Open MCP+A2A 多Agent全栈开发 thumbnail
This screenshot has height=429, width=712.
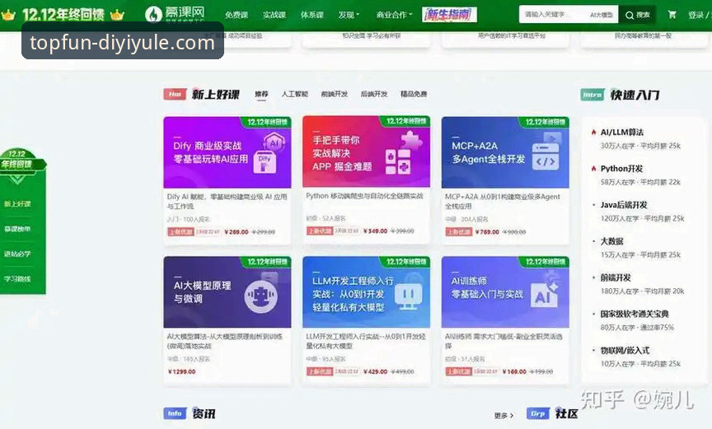point(505,152)
